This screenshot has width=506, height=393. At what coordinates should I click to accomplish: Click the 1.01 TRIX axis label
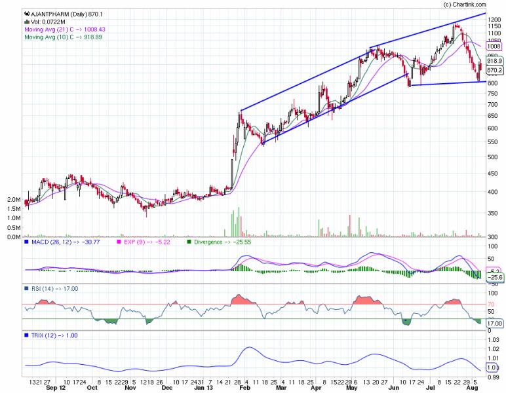point(494,358)
